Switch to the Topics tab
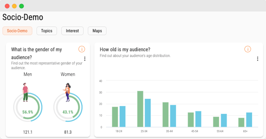Viewport: 266px width, 139px height. (x=47, y=31)
